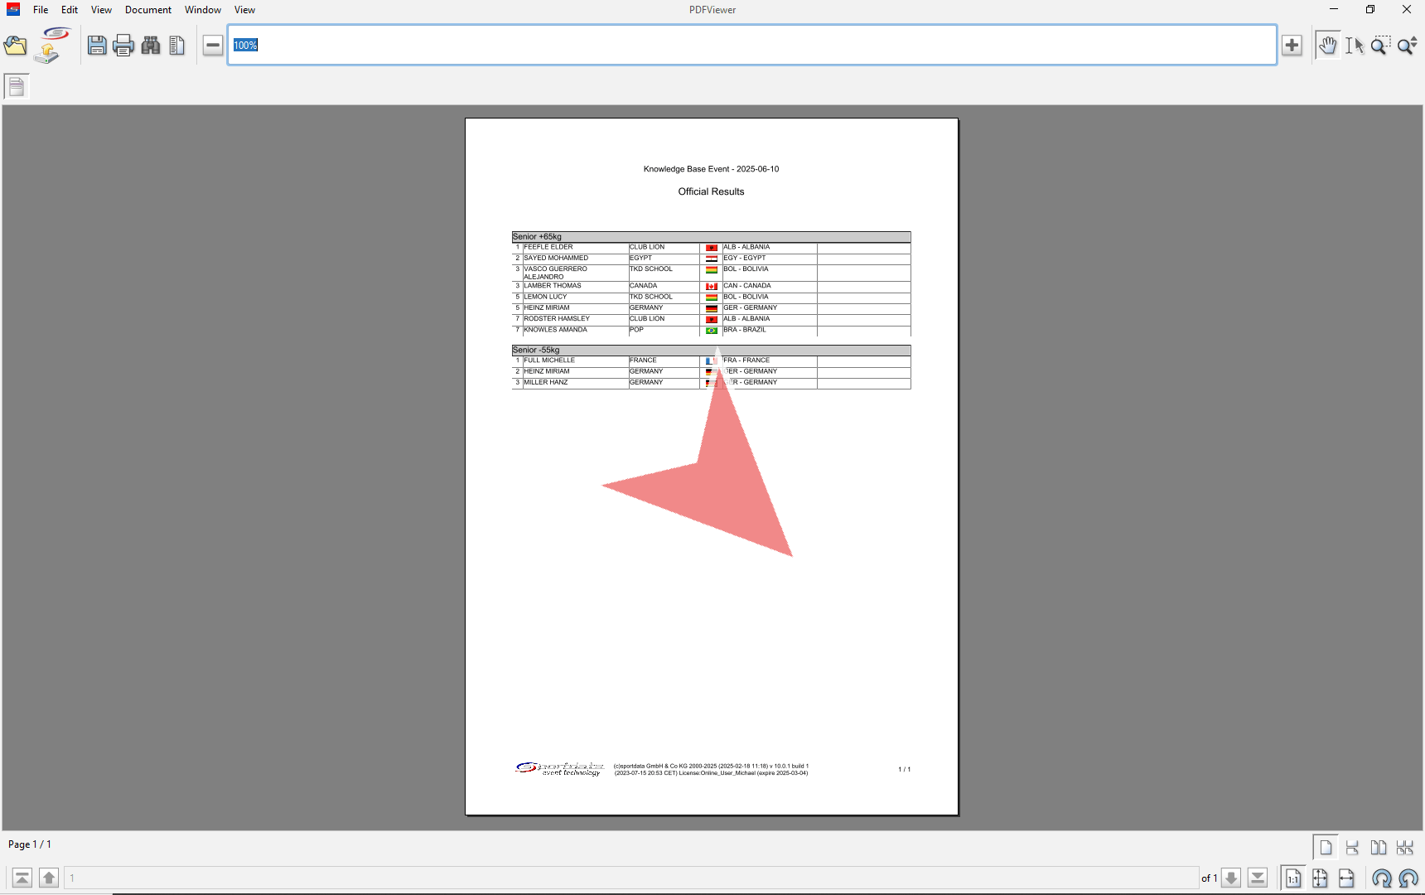Image resolution: width=1425 pixels, height=895 pixels.
Task: Select fit page width view
Action: click(1346, 878)
